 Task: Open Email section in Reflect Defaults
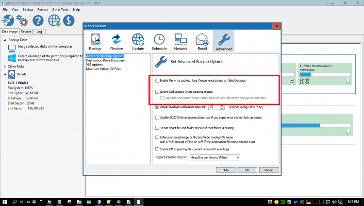click(202, 42)
